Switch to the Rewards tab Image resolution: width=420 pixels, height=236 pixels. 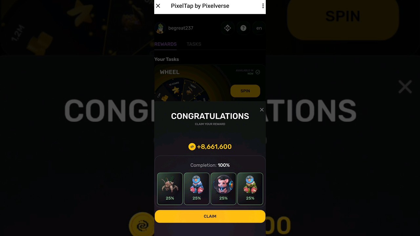[166, 44]
